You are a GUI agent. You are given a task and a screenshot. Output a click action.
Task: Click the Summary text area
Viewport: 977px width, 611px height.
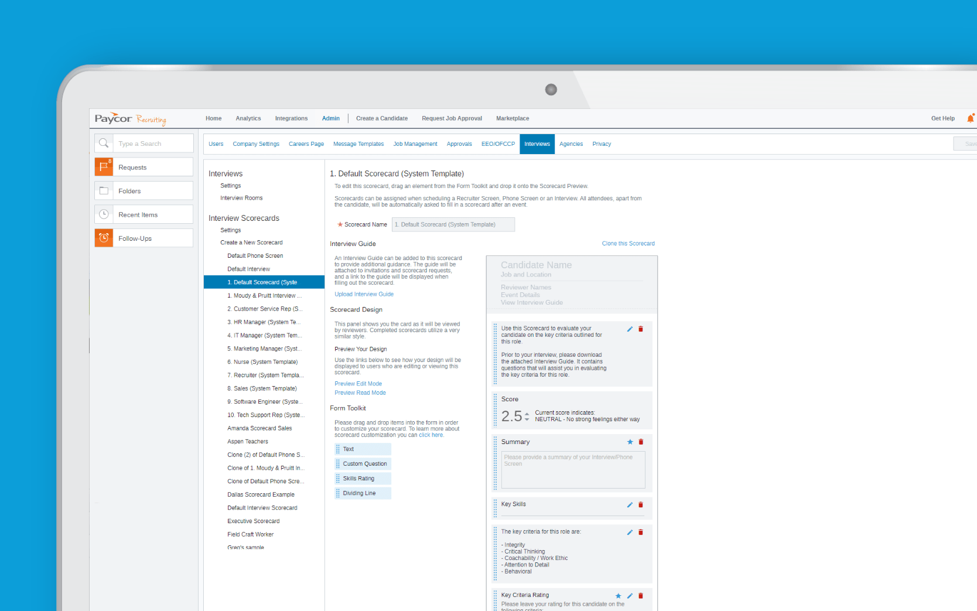573,470
